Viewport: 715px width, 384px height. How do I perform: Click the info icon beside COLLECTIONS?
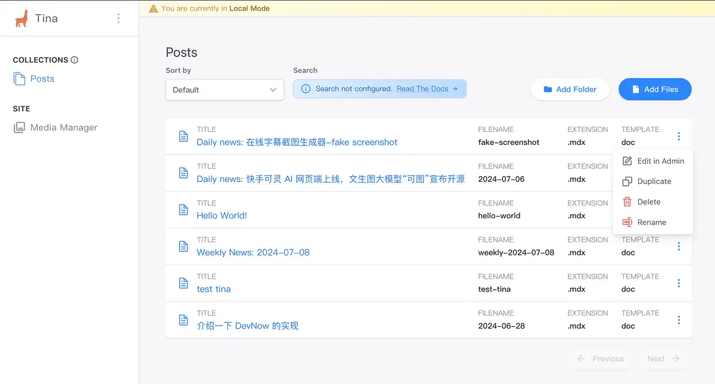(x=75, y=59)
